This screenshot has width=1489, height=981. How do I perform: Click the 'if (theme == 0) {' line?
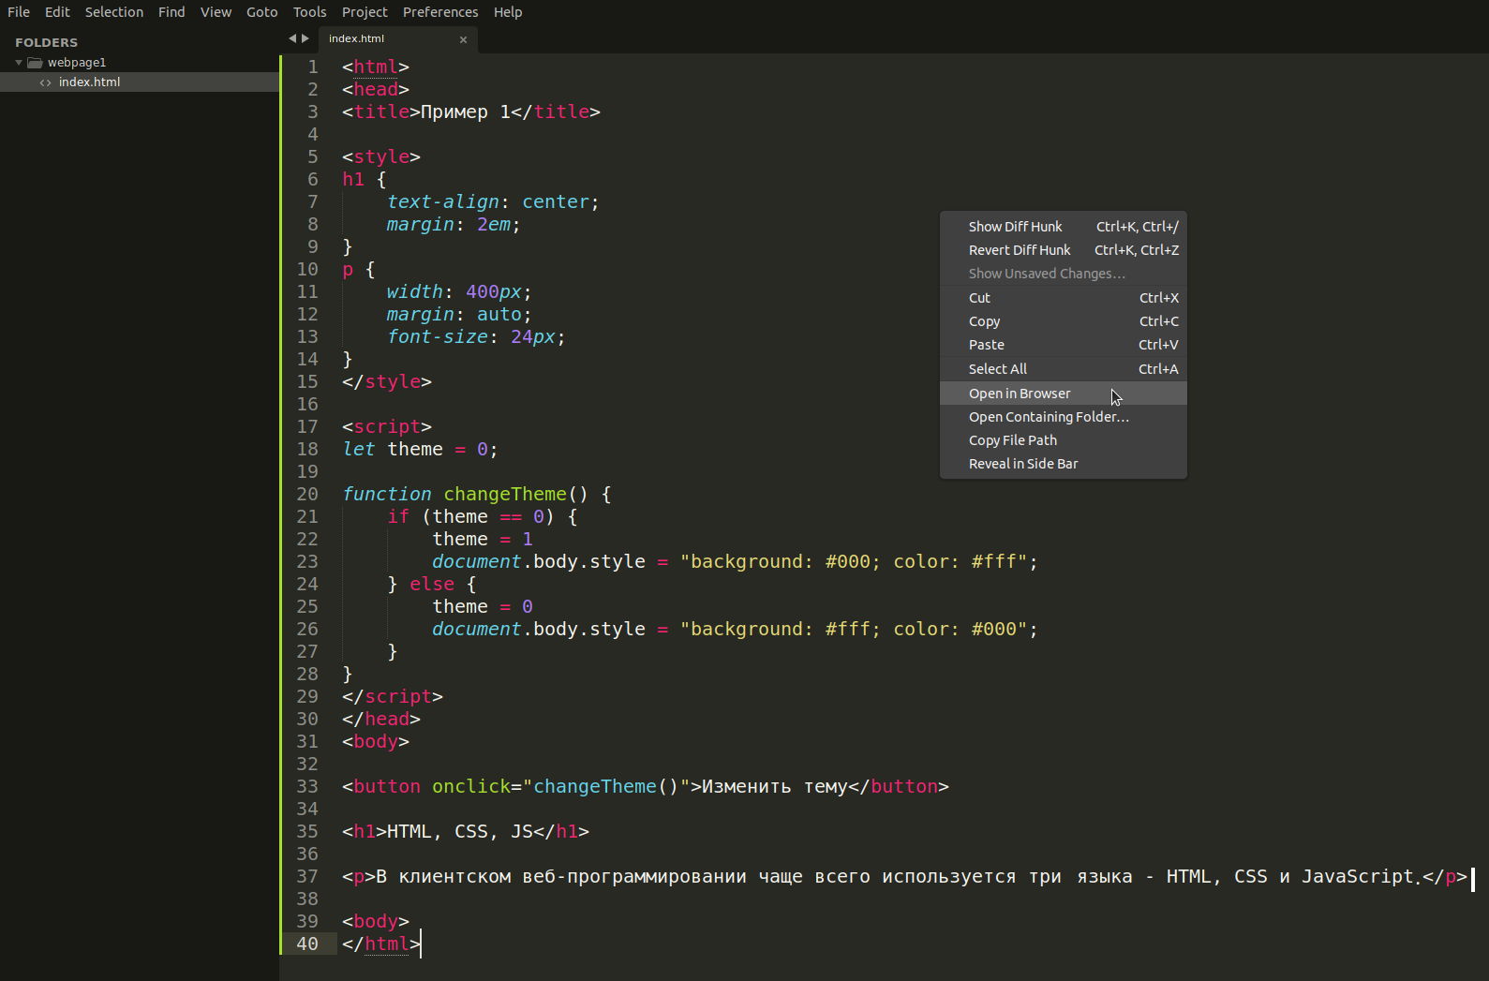[483, 517]
